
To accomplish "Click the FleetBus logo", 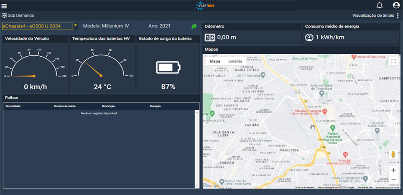I will tap(205, 5).
